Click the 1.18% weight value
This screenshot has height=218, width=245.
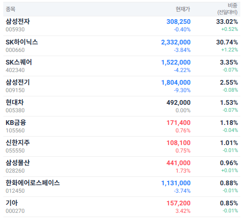point(229,123)
